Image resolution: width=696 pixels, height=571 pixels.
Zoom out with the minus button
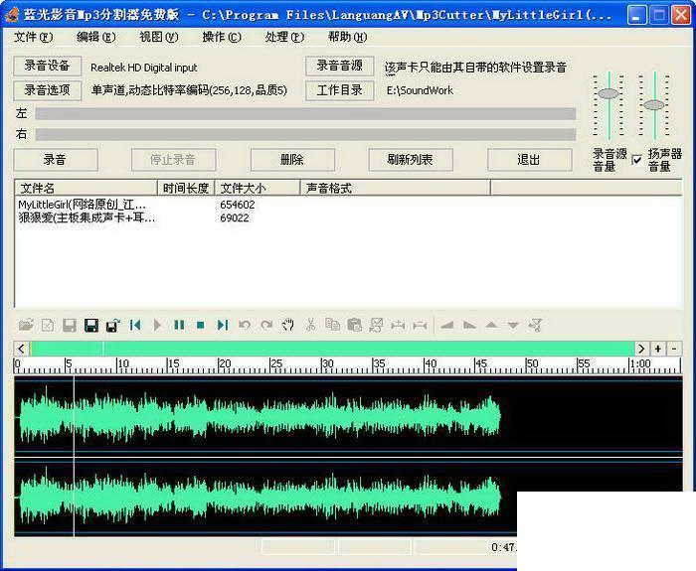674,349
